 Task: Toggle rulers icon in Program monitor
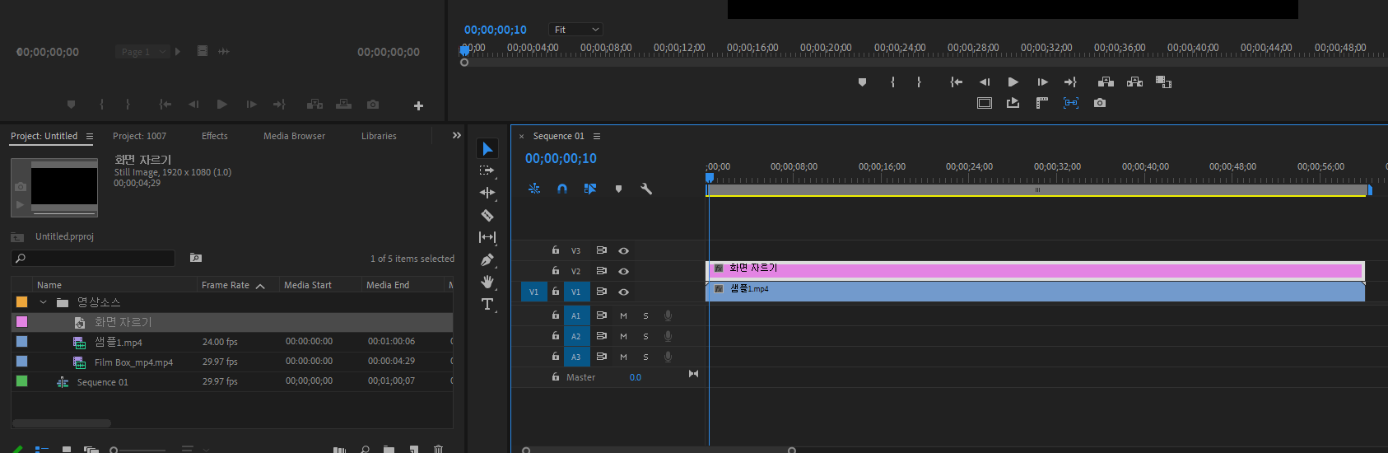(x=1041, y=103)
